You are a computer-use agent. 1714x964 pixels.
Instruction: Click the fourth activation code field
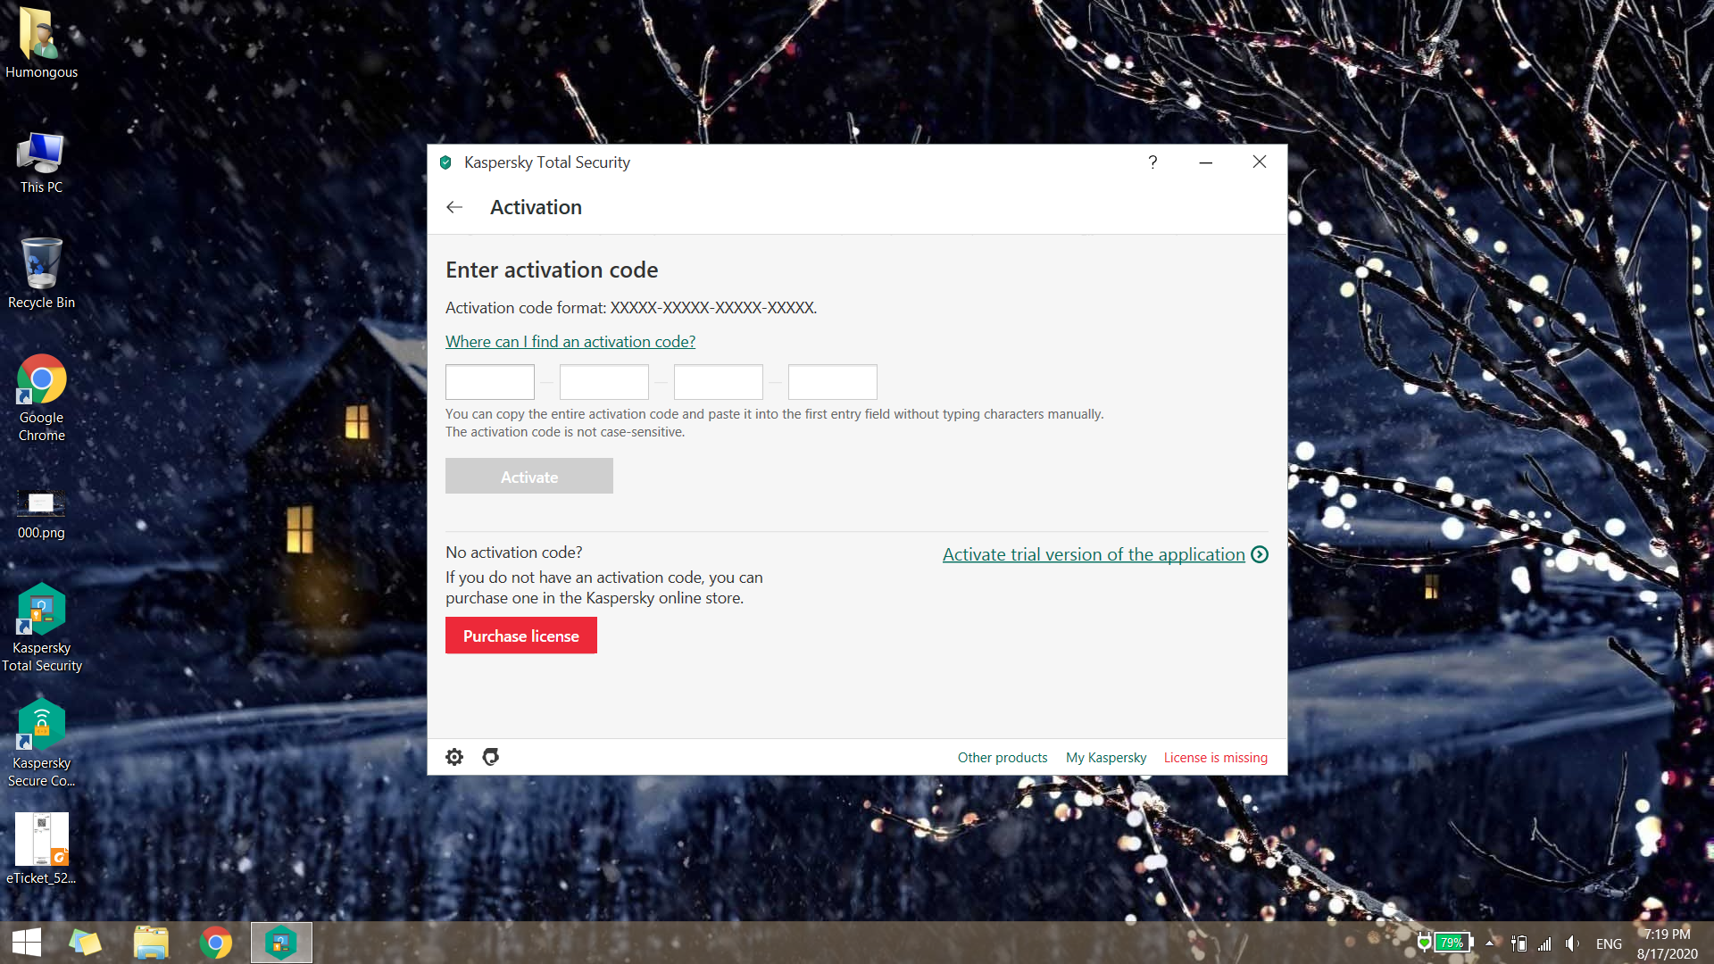(x=833, y=382)
